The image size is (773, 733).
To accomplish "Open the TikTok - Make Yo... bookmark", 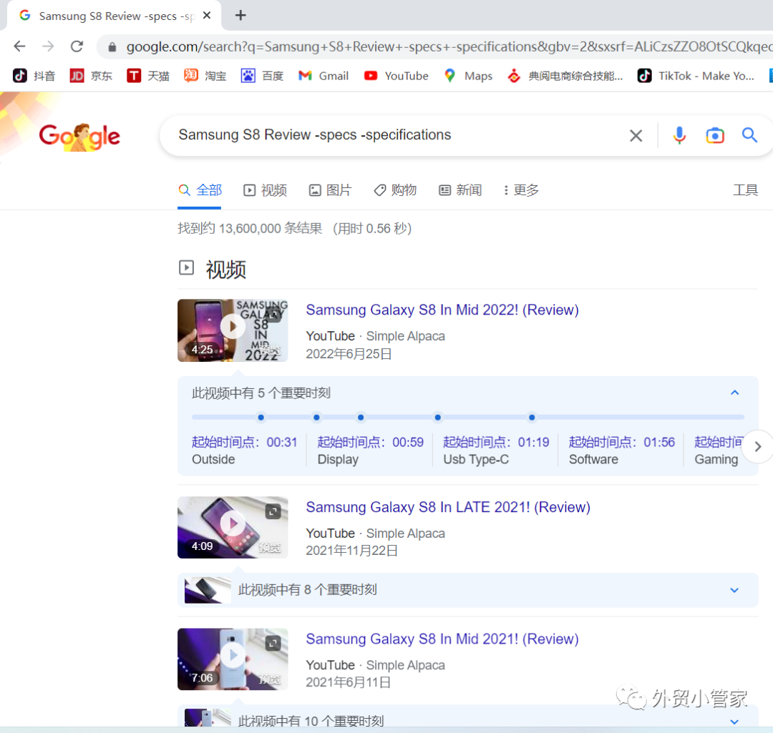I will (696, 76).
